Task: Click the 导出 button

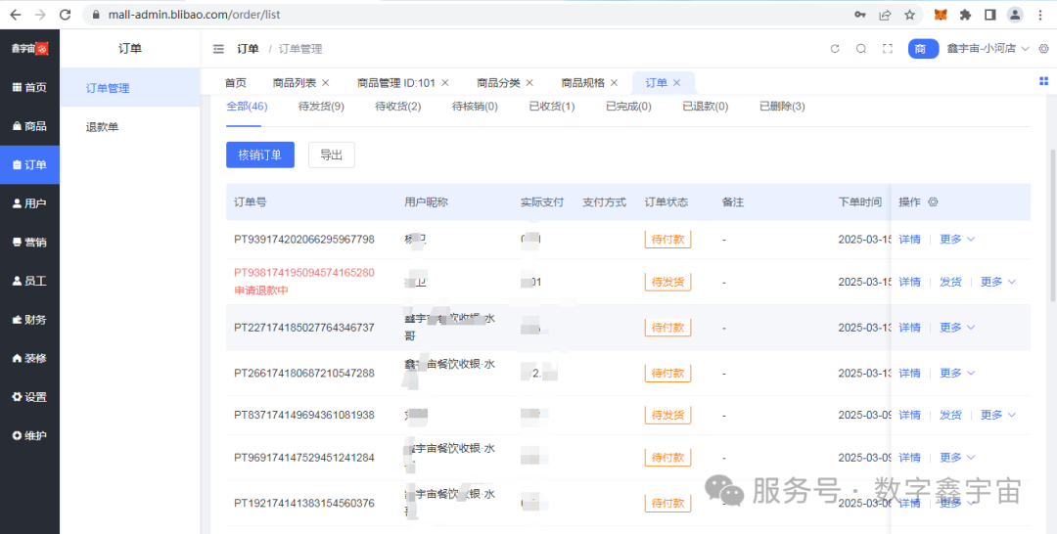Action: point(331,155)
